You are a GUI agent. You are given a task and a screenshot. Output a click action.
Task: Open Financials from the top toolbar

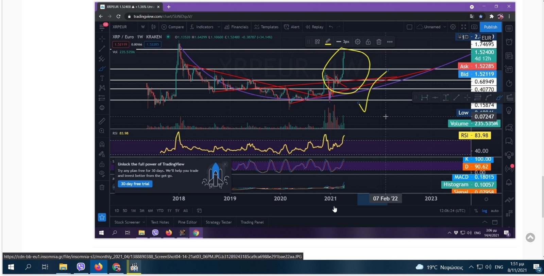(x=236, y=27)
